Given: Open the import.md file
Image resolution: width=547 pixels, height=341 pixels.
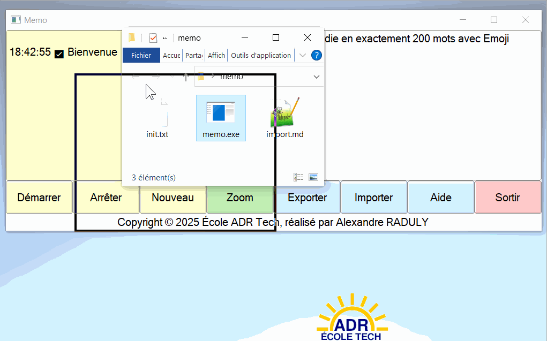Looking at the screenshot, I should point(284,115).
